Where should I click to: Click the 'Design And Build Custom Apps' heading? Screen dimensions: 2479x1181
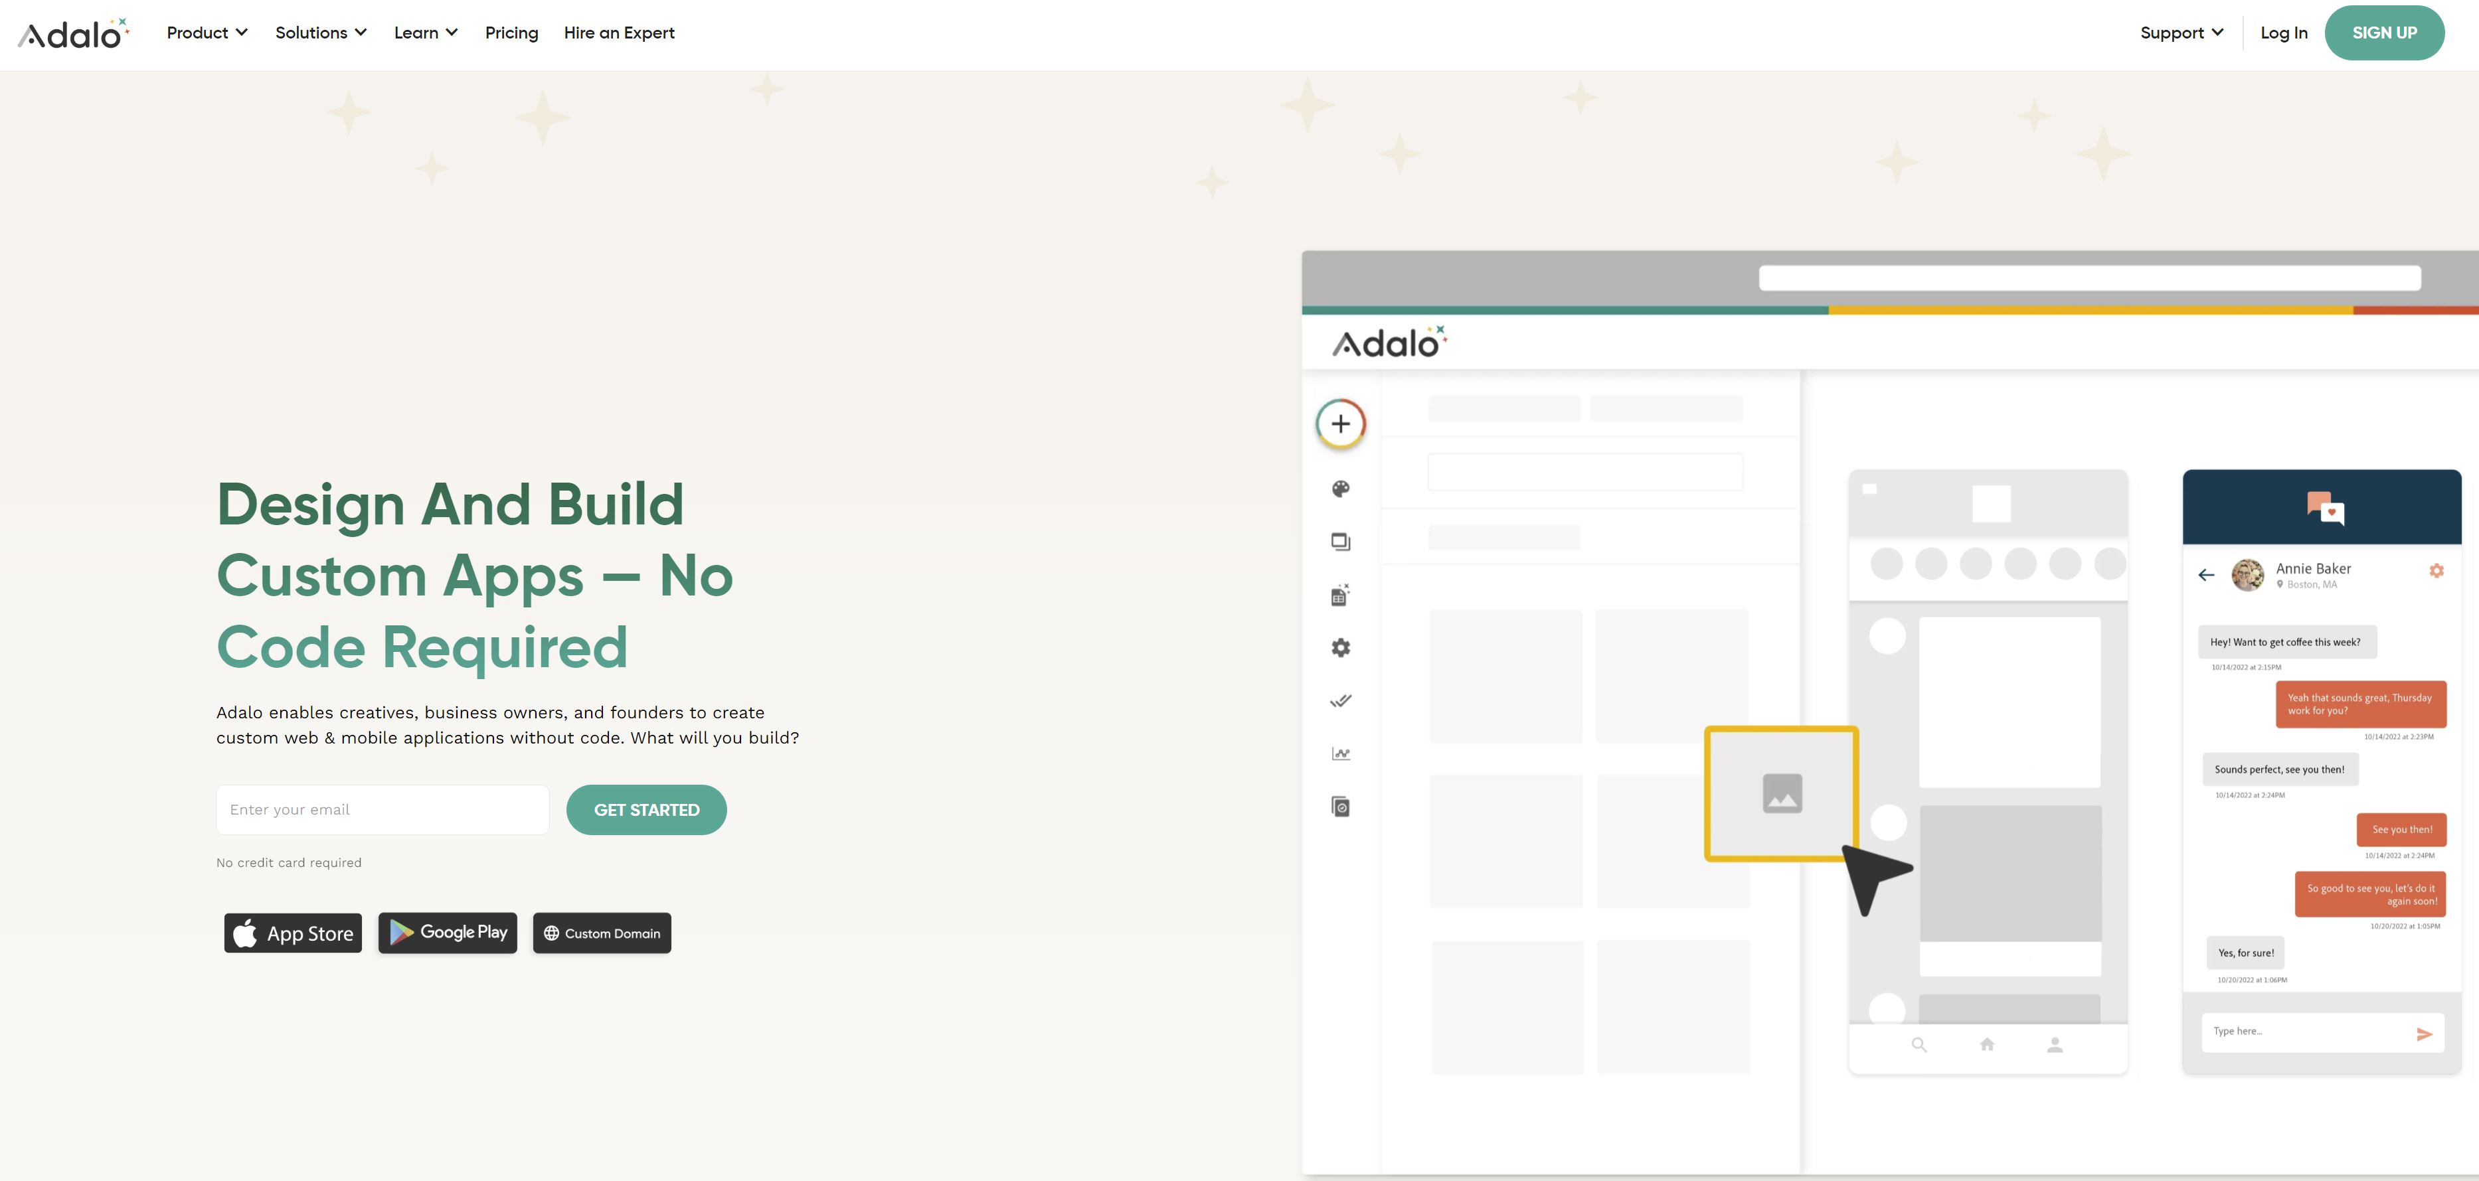(475, 575)
